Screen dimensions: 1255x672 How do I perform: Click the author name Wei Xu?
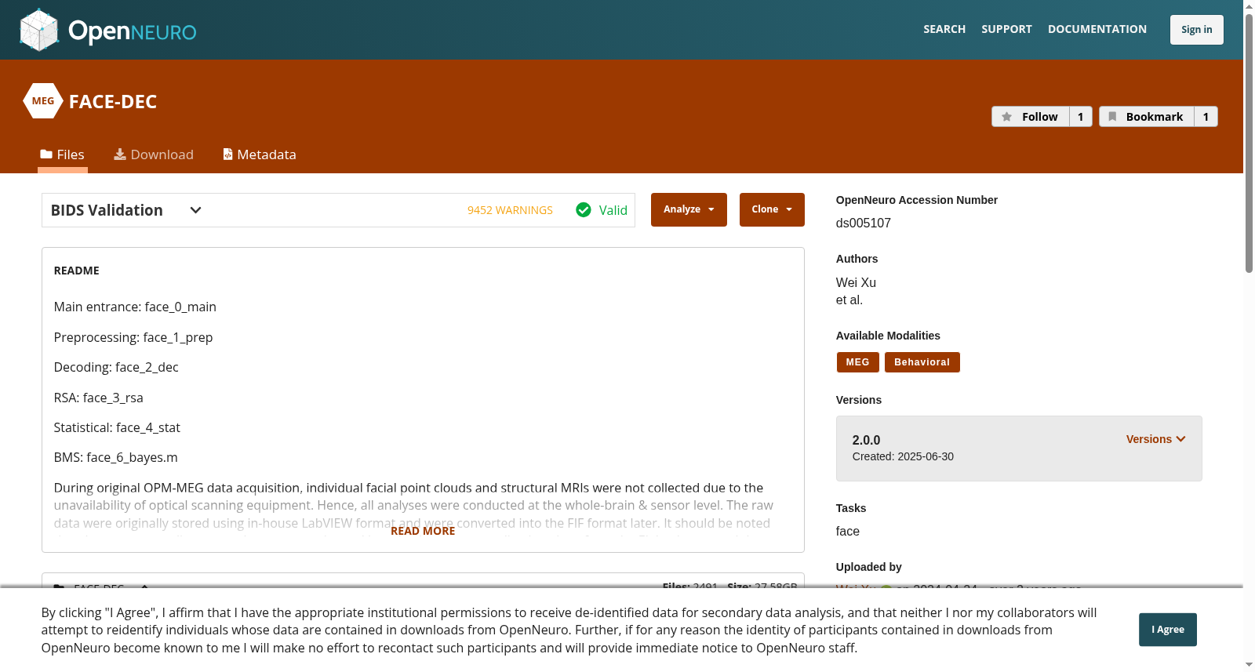[856, 282]
